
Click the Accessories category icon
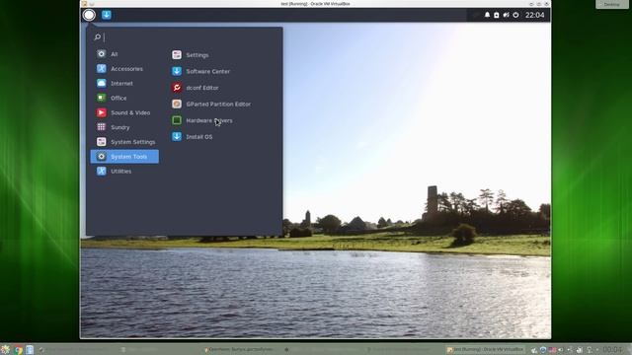tap(102, 68)
